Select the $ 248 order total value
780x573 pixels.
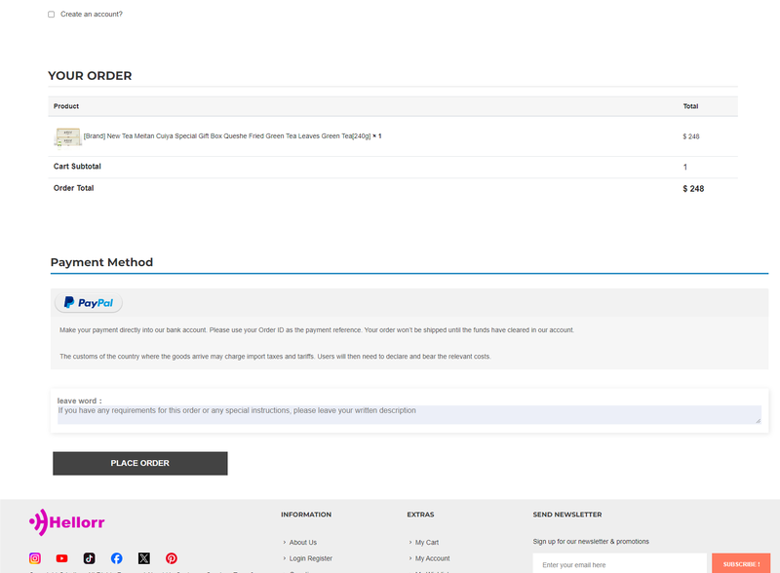[x=693, y=188]
